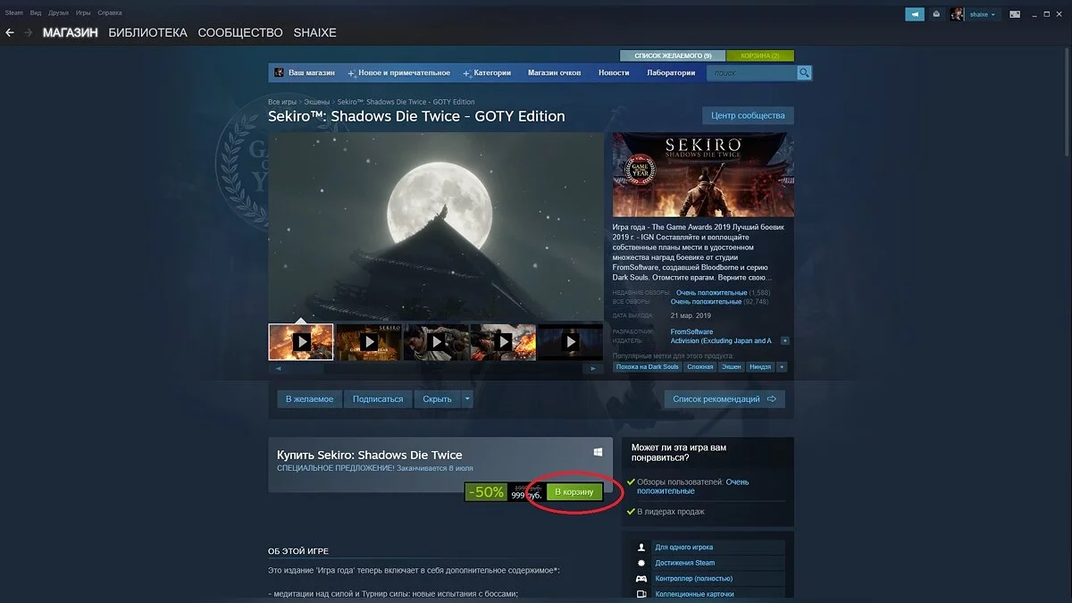Play the first trailer thumbnail
1072x603 pixels.
click(x=301, y=341)
